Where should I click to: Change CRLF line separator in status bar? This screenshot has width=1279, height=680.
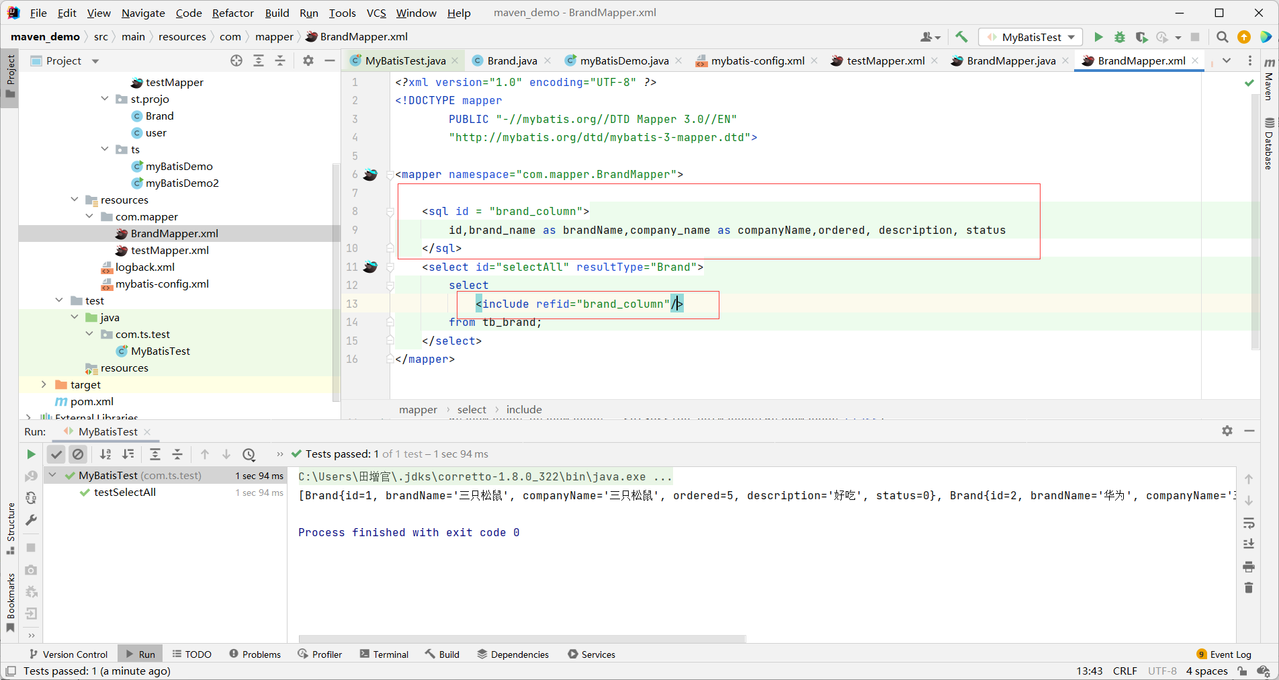point(1125,671)
